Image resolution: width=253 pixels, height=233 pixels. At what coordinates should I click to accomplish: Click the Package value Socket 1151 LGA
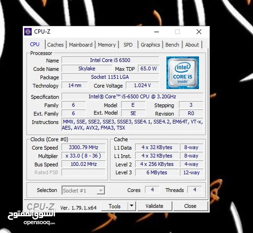(x=110, y=77)
